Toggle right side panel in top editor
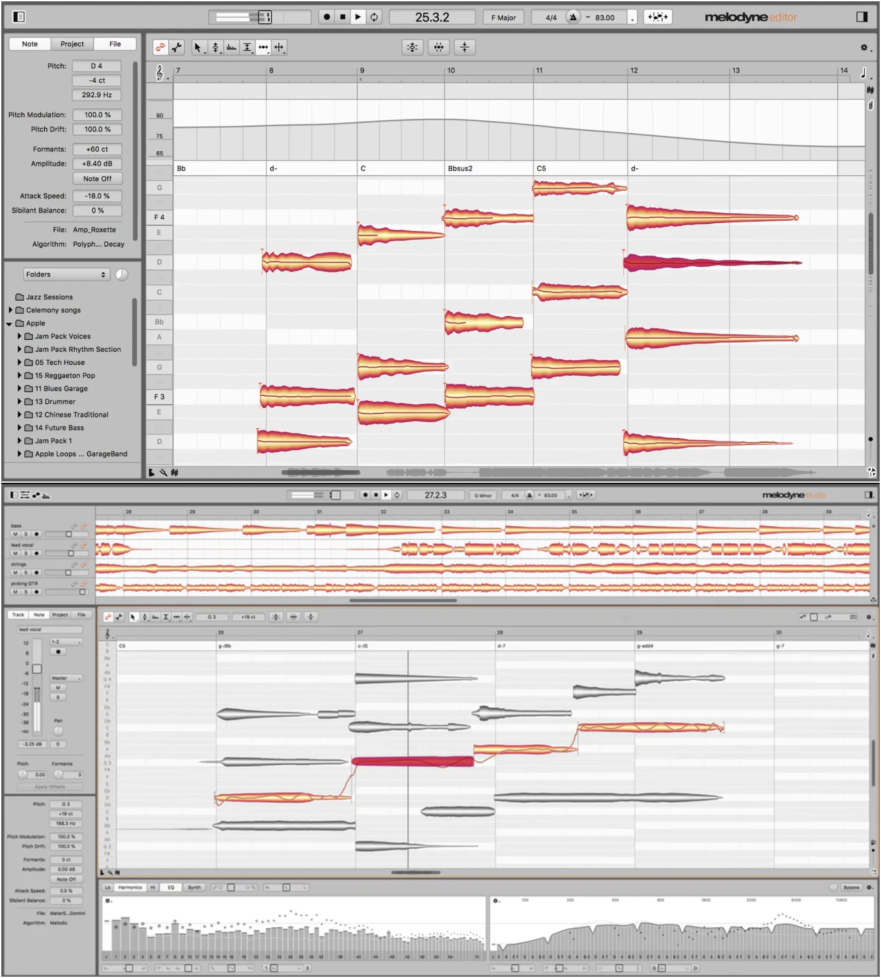The height and width of the screenshot is (978, 881). click(x=862, y=17)
